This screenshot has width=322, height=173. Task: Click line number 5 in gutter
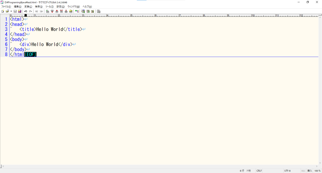tap(6, 39)
